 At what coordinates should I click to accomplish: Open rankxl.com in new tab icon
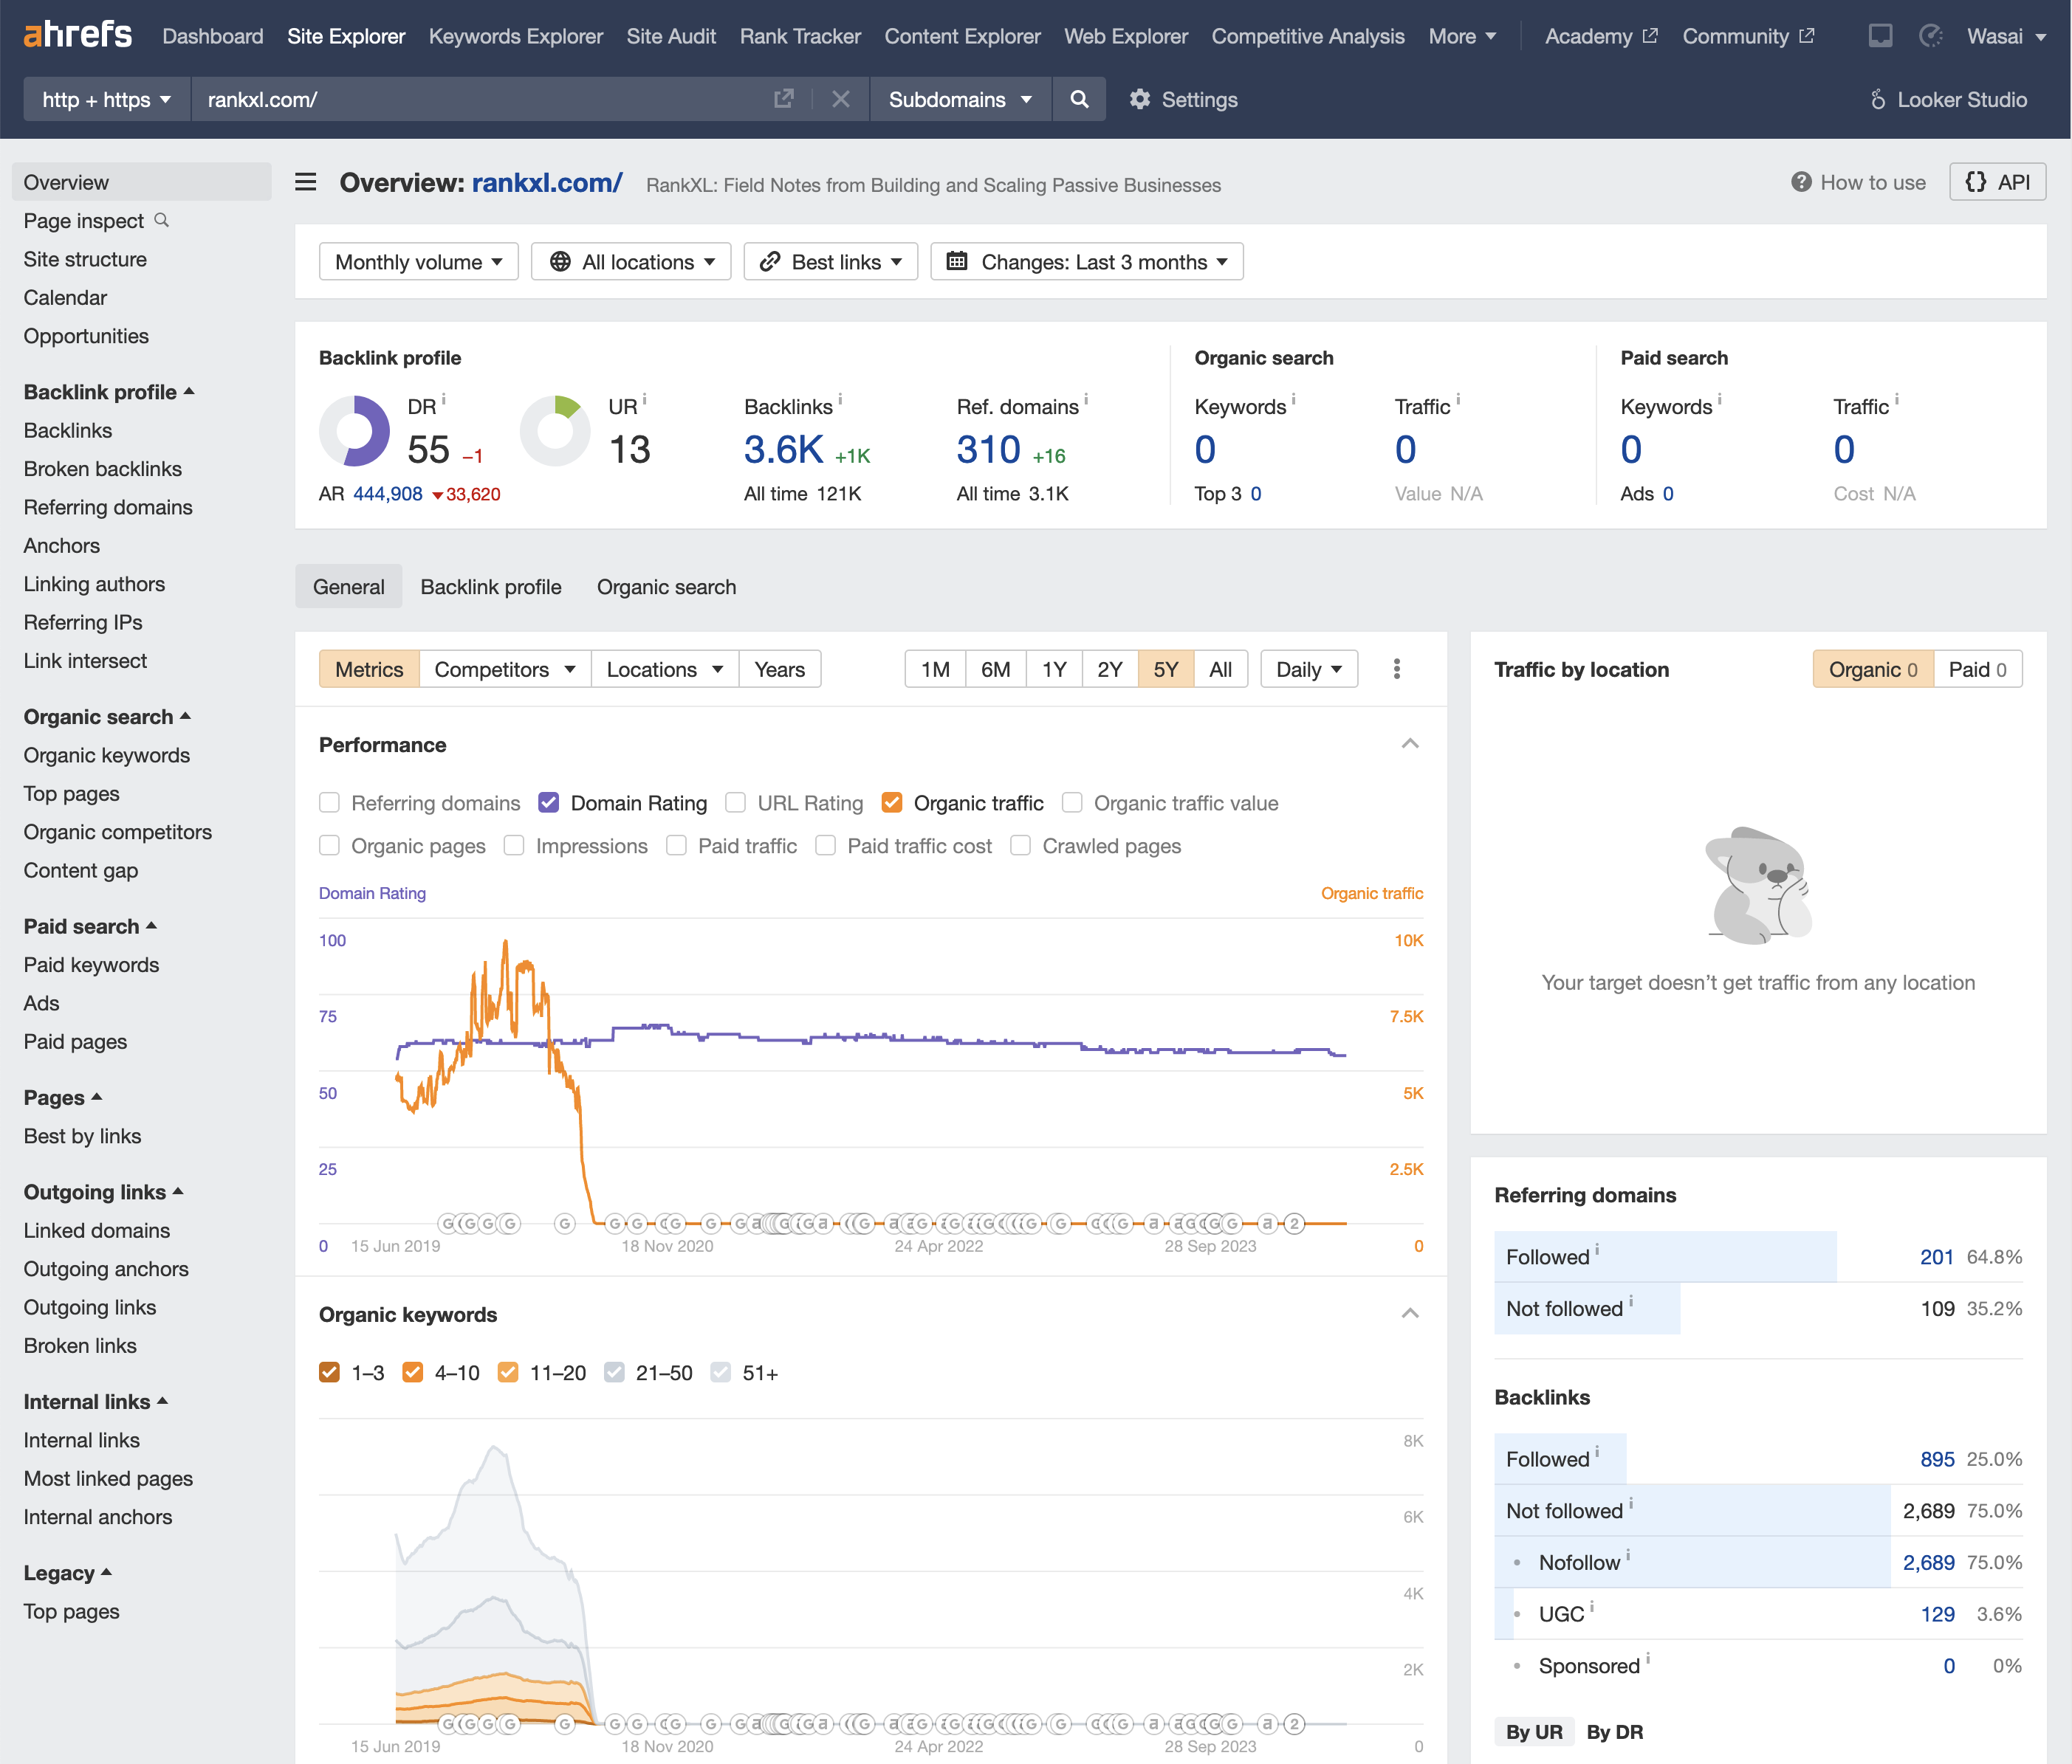(784, 99)
